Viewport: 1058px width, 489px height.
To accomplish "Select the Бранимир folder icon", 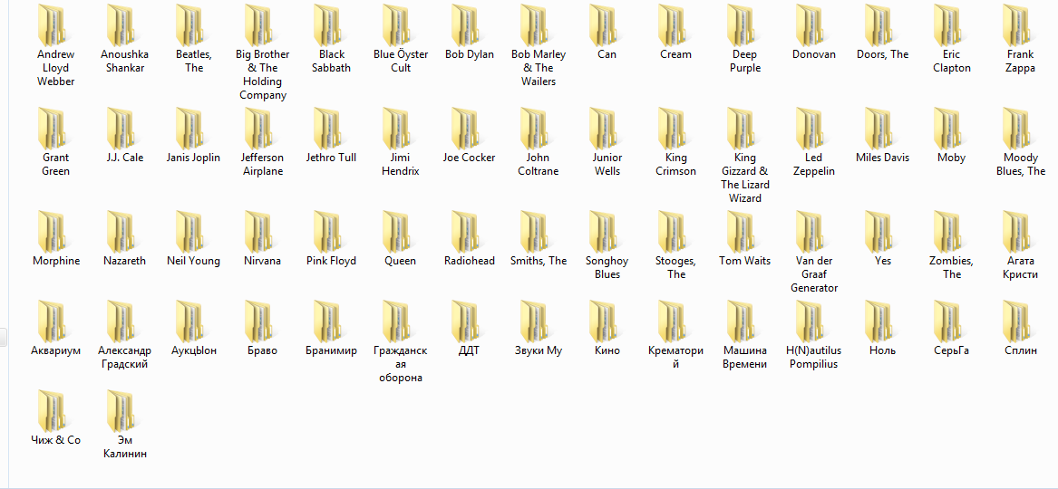I will tap(327, 321).
